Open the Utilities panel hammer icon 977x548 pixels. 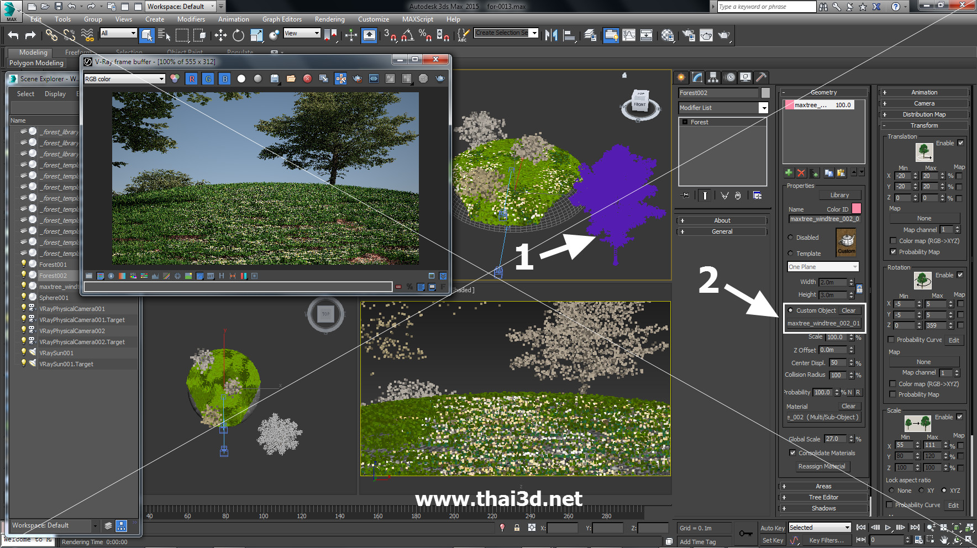[761, 77]
